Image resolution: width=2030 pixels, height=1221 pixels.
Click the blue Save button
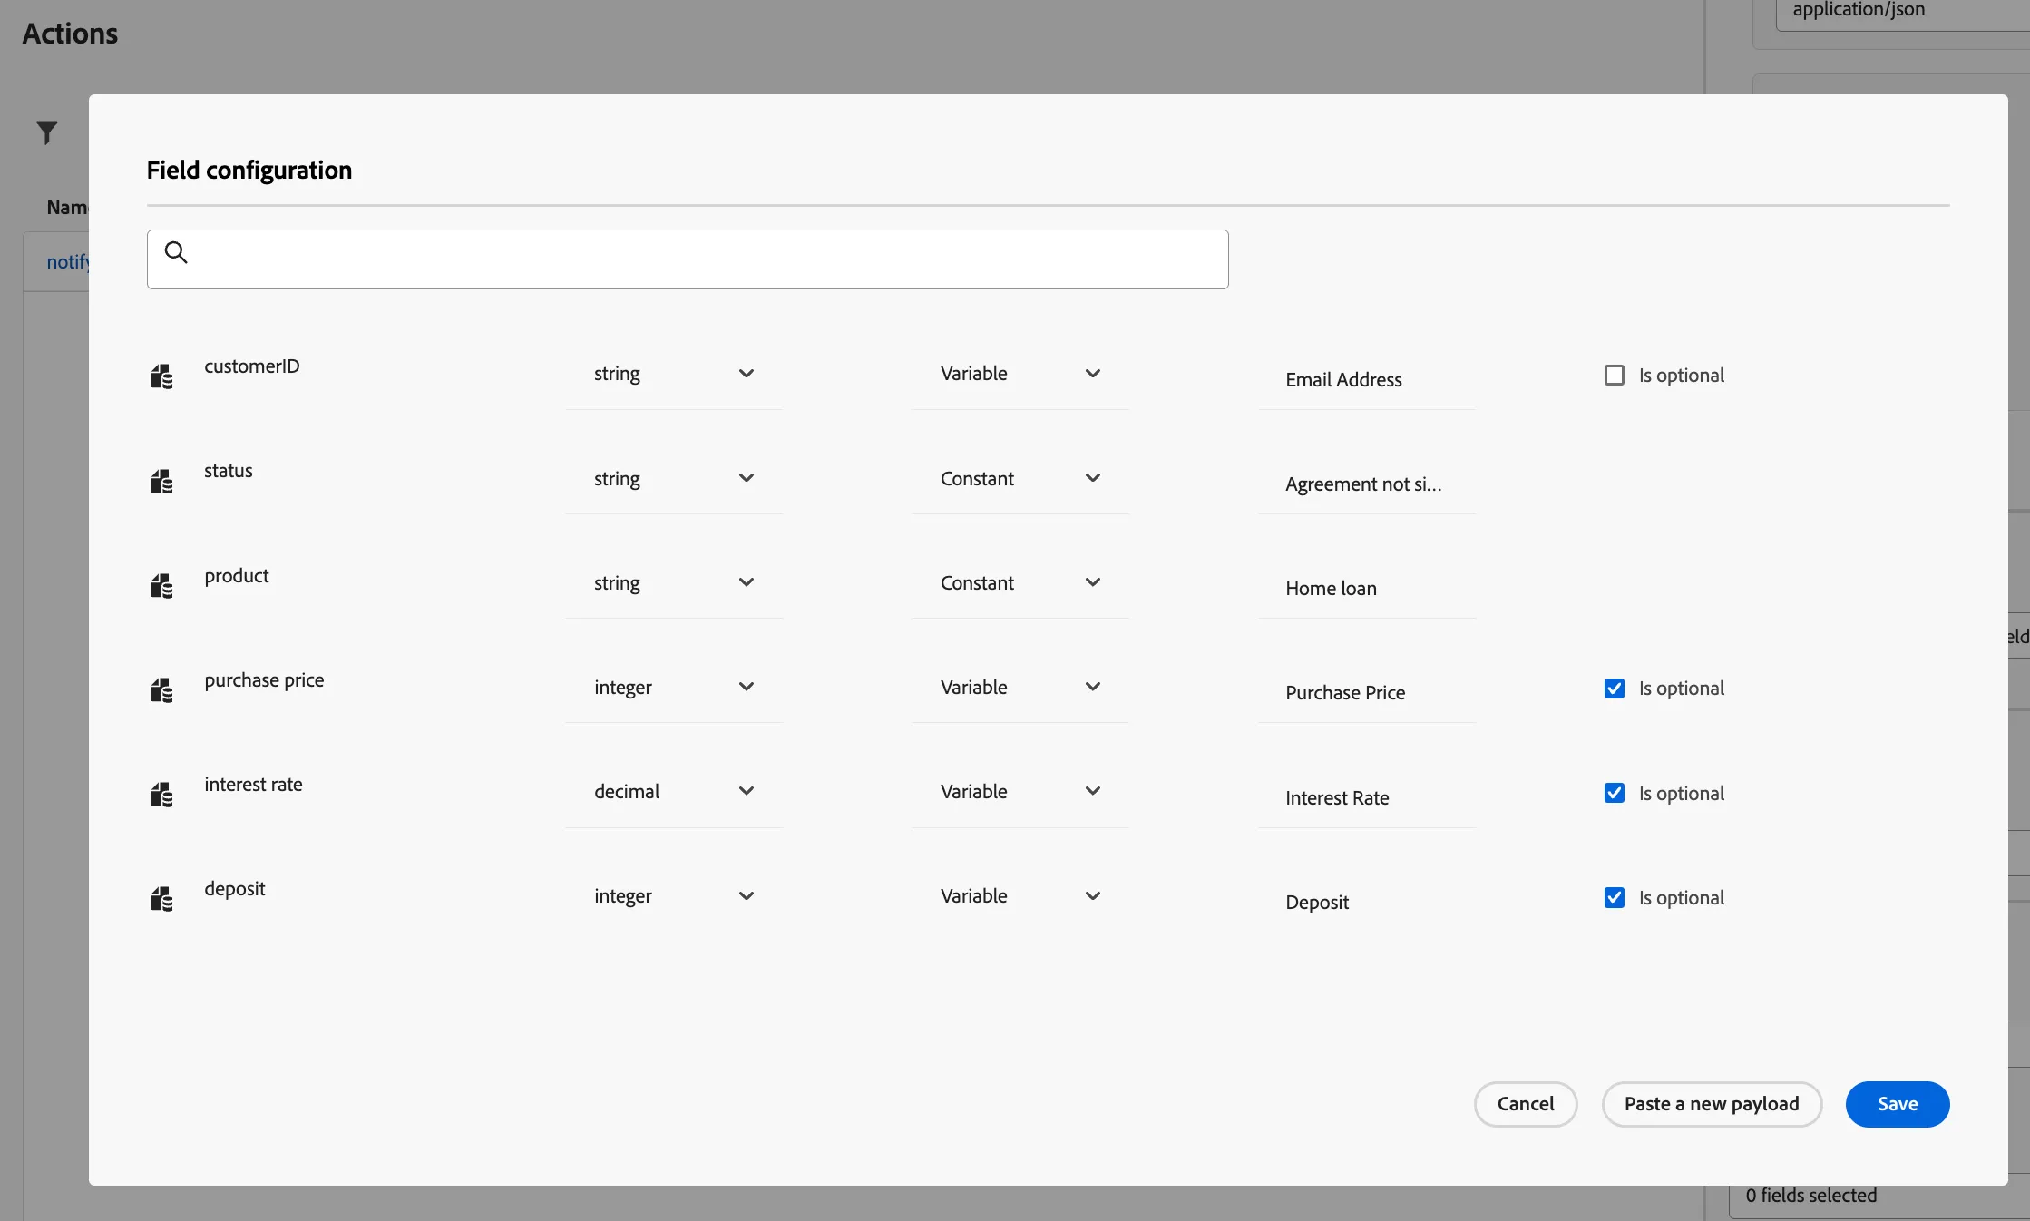1898,1104
